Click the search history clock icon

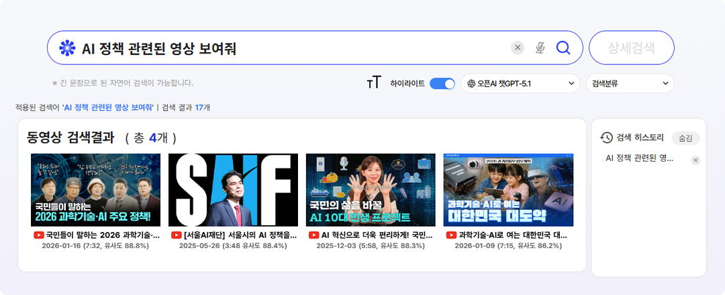[606, 137]
